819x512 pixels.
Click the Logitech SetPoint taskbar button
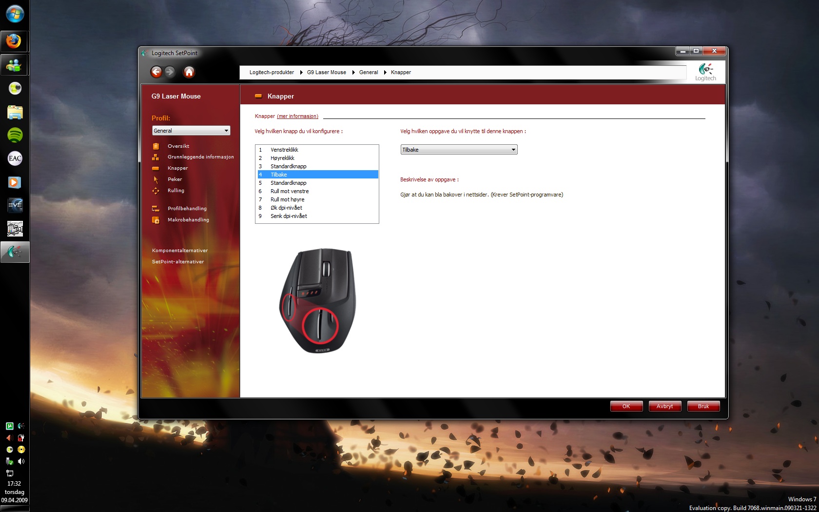click(15, 252)
